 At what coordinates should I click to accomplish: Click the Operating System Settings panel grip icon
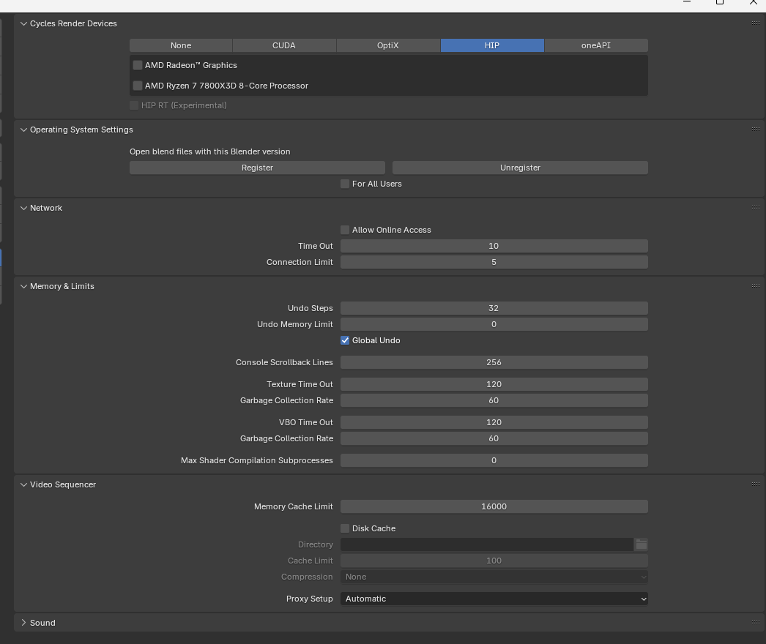coord(755,129)
